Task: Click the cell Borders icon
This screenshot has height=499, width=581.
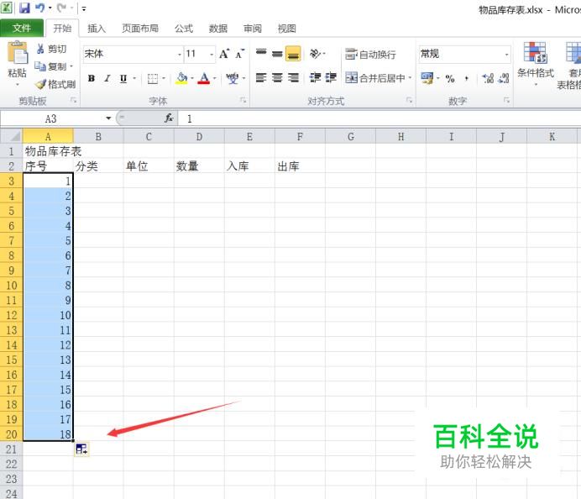Action: click(152, 79)
